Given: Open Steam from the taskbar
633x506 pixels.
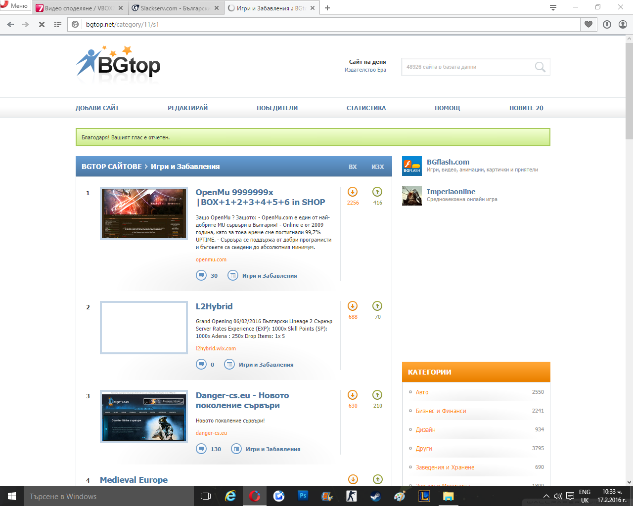Looking at the screenshot, I should pyautogui.click(x=375, y=496).
